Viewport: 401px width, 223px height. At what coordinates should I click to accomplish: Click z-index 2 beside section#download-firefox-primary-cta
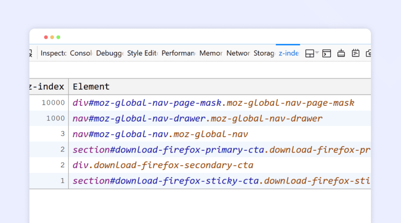pyautogui.click(x=63, y=149)
